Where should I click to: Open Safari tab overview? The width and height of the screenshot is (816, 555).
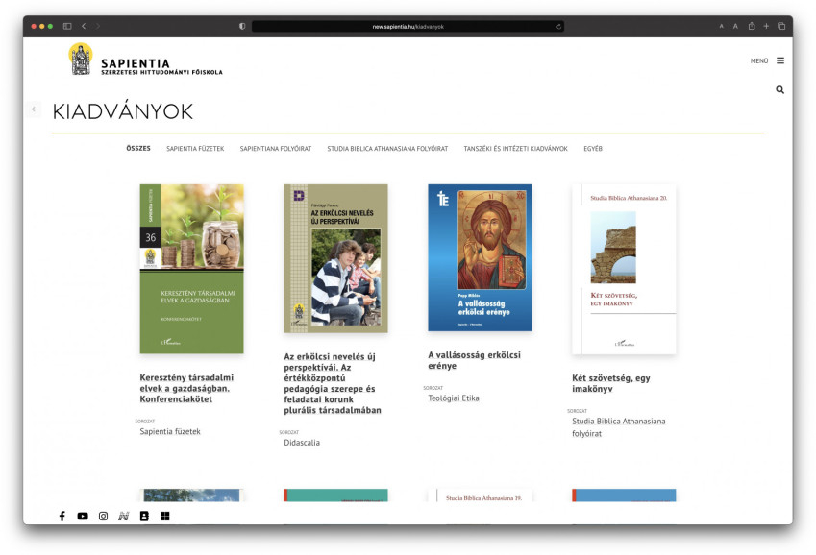coord(781,26)
